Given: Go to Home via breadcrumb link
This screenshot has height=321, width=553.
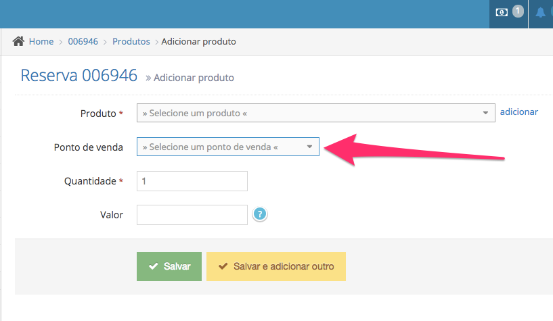Looking at the screenshot, I should pyautogui.click(x=41, y=41).
